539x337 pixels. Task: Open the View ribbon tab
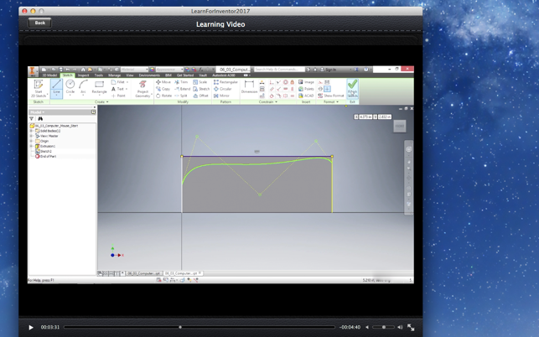130,75
